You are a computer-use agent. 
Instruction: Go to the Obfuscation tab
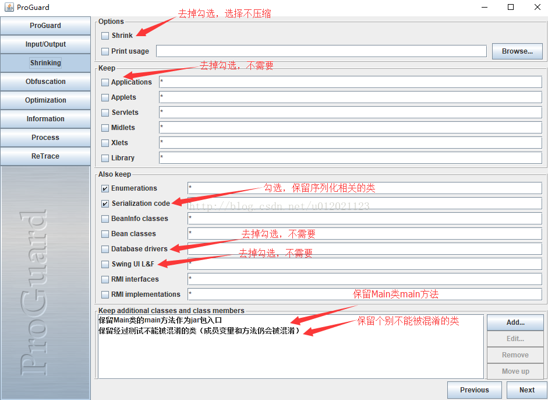(x=45, y=81)
